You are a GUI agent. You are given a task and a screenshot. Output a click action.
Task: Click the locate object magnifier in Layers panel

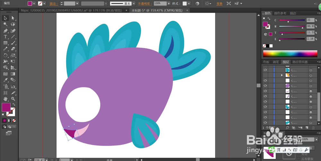point(287,128)
